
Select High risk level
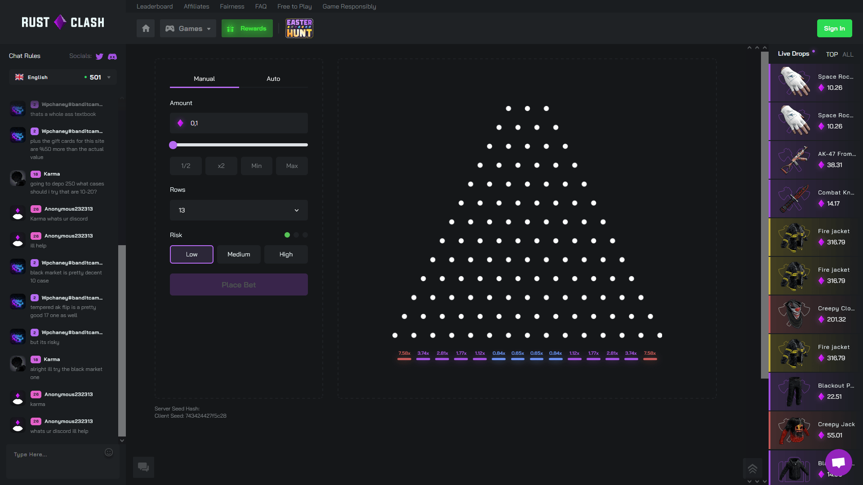coord(286,254)
